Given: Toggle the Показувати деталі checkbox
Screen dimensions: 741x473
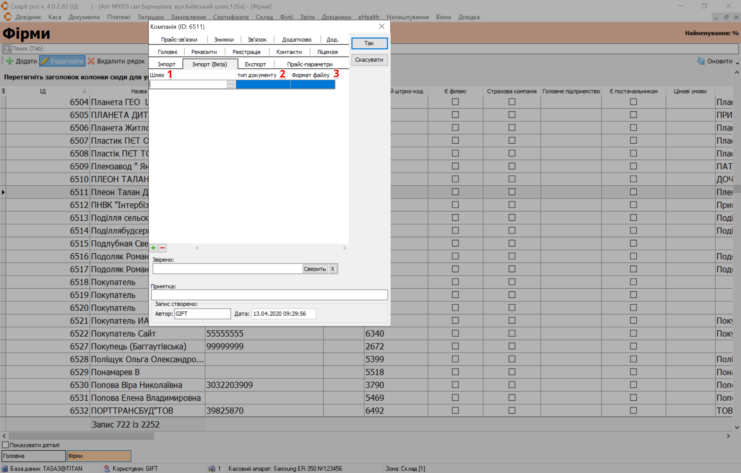Looking at the screenshot, I should (5, 445).
